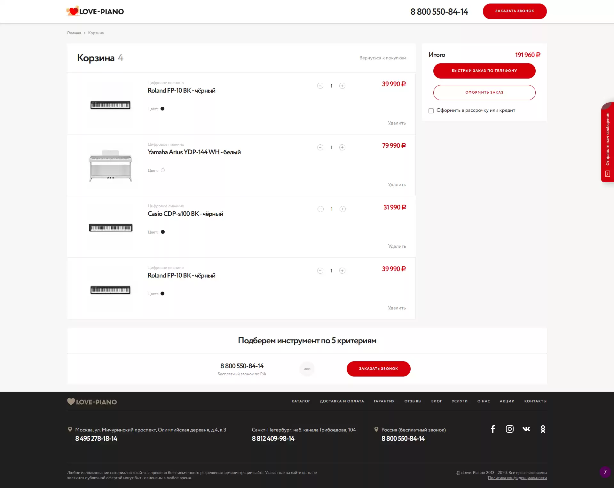Screen dimensions: 614x488
Task: Click Moscow phone 8 495 278-18-14
Action: [96, 438]
